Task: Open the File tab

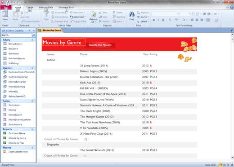Action: (6, 7)
